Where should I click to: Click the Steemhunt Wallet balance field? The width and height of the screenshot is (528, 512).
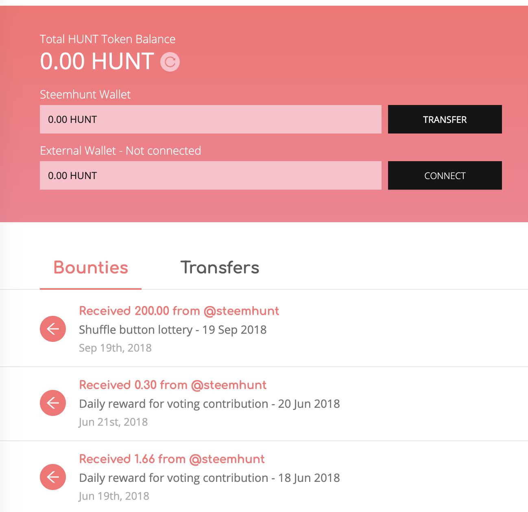click(x=211, y=119)
